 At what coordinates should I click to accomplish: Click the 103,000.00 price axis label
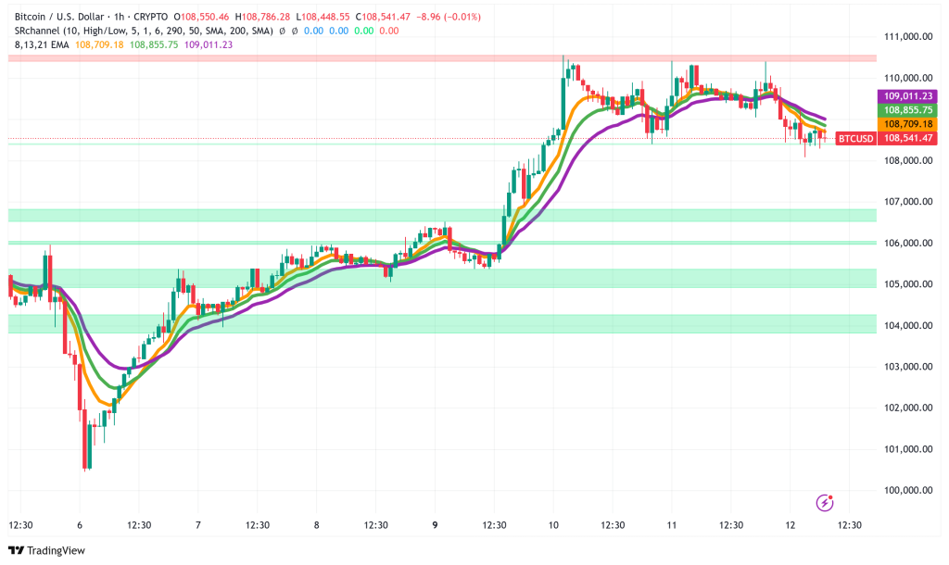tap(908, 367)
